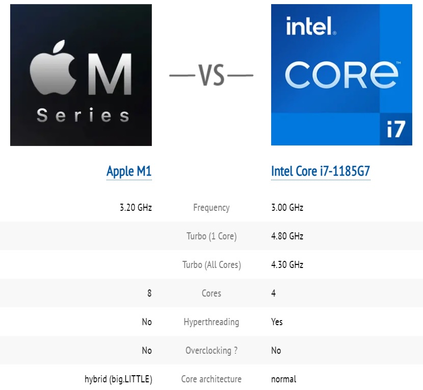423x390 pixels.
Task: Click the 3.00 GHz frequency value
Action: (287, 208)
